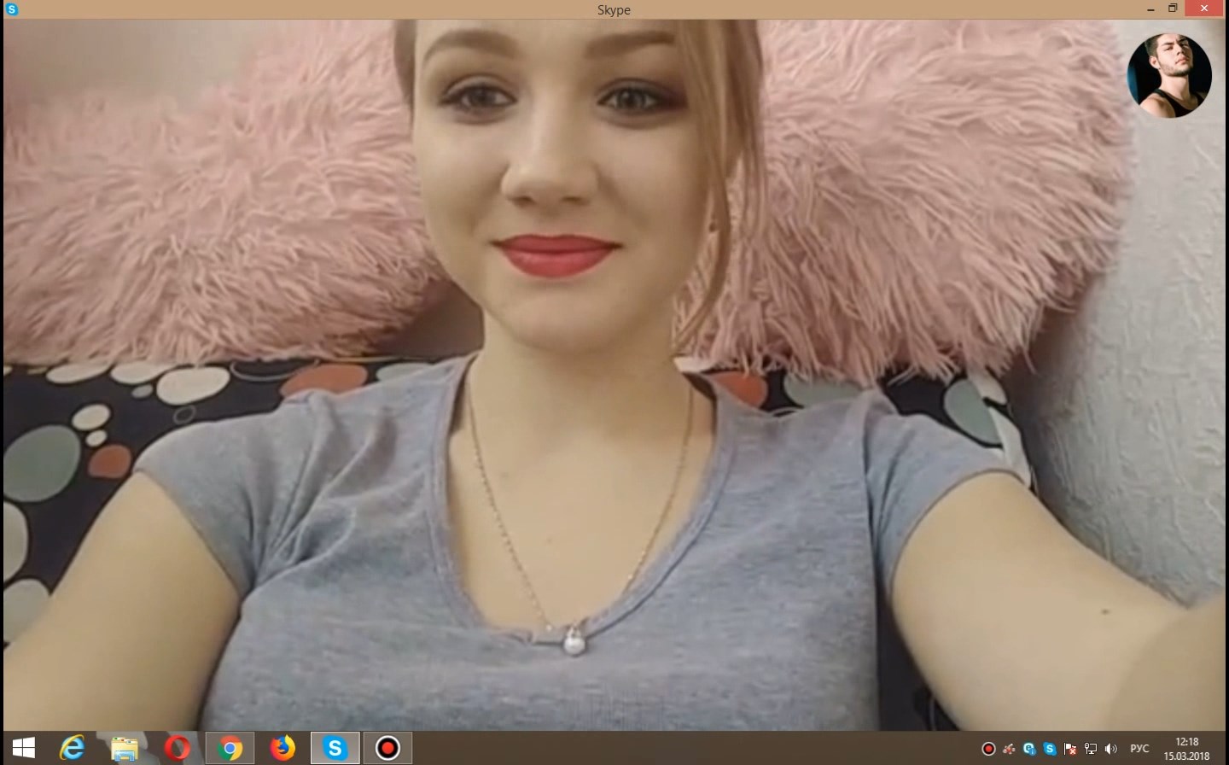The height and width of the screenshot is (765, 1229).
Task: Open Action Center flag tray icon
Action: [x=1070, y=749]
